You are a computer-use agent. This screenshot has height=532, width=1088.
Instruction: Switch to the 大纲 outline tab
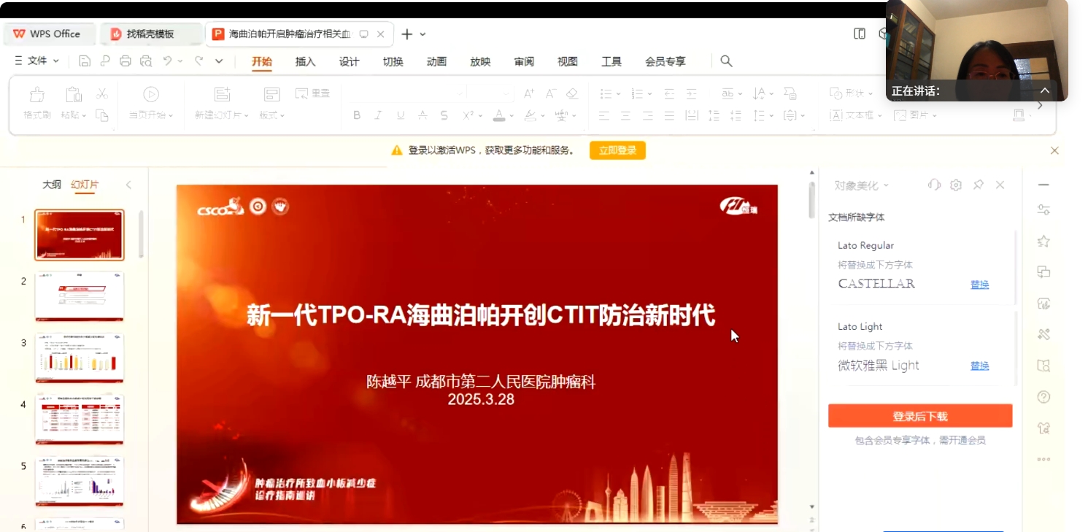coord(51,185)
